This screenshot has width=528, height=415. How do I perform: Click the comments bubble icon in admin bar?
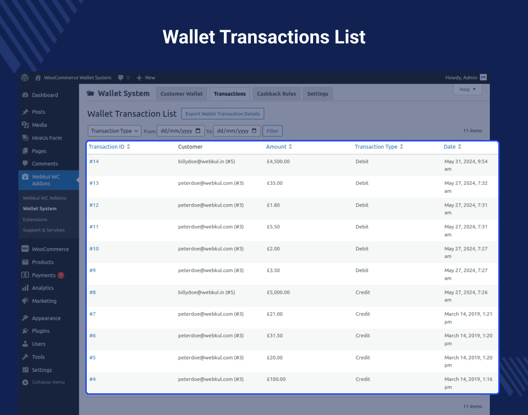point(121,77)
